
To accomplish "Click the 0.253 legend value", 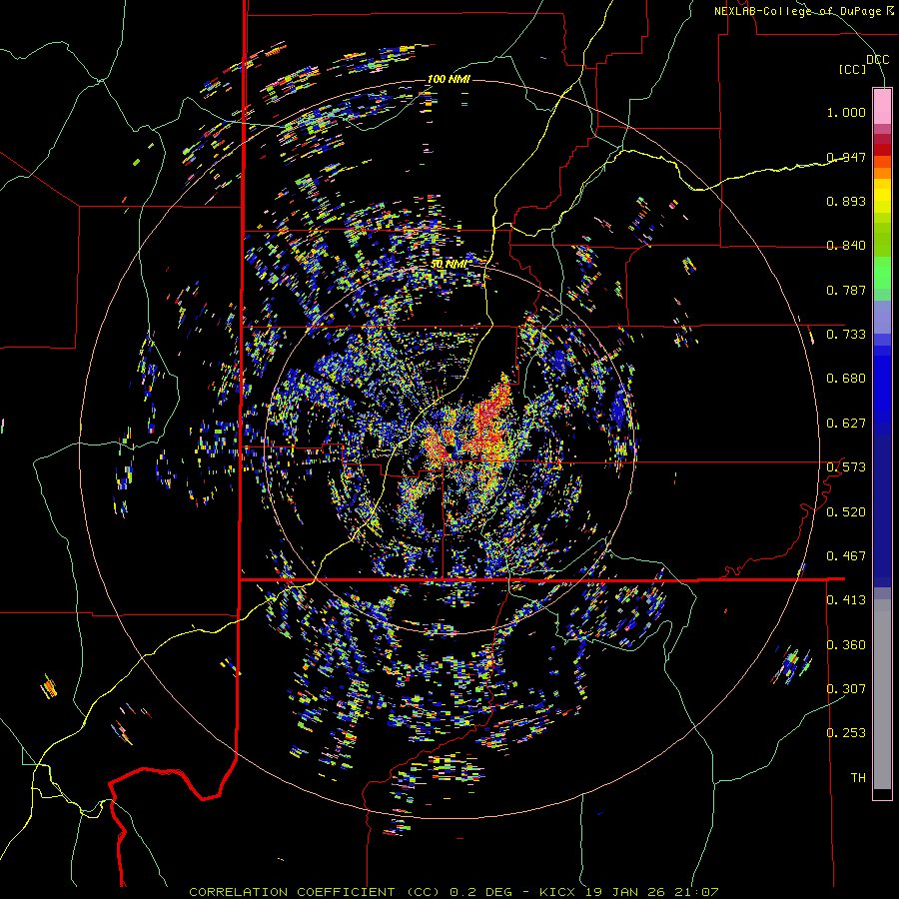I will pos(846,733).
